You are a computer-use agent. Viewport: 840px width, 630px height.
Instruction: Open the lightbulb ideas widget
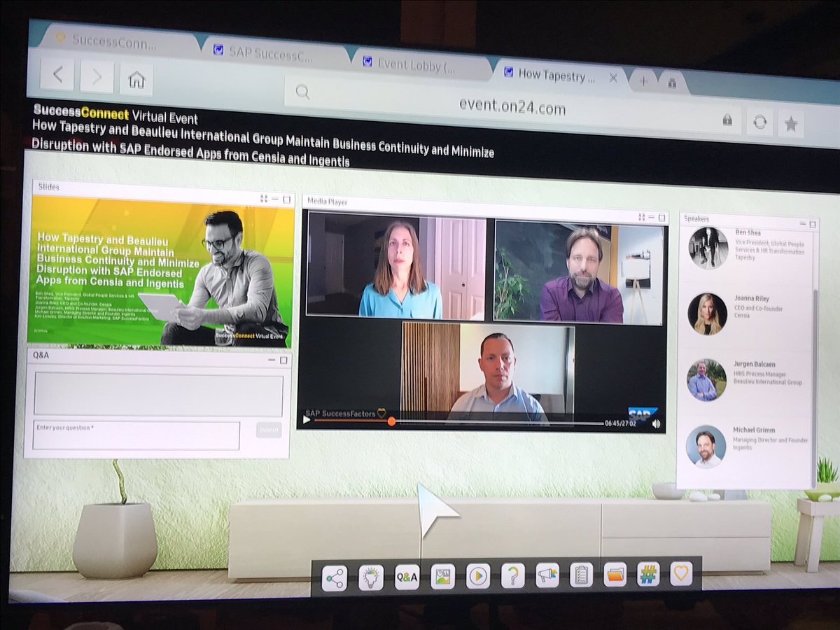click(371, 577)
